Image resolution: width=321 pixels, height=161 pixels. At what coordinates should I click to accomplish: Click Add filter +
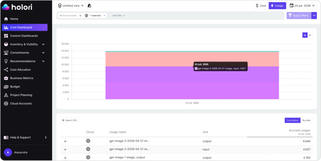pyautogui.click(x=119, y=16)
